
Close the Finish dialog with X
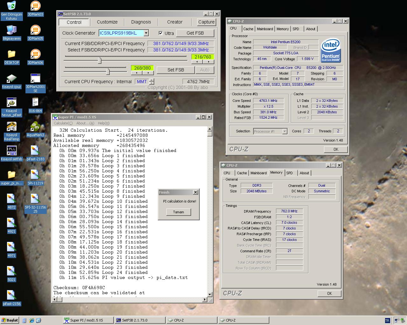pos(196,192)
